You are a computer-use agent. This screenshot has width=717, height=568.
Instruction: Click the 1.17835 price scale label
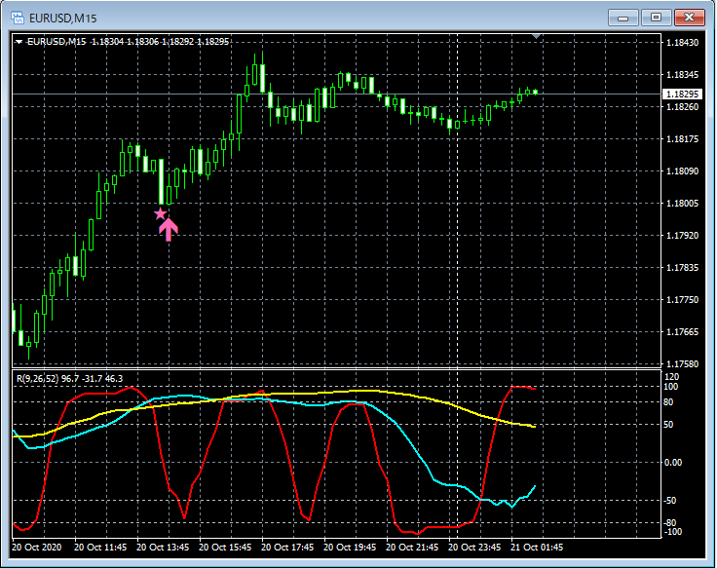pyautogui.click(x=682, y=268)
